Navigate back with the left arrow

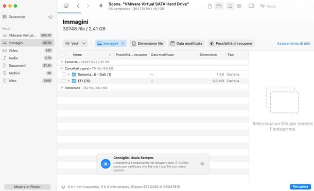point(78,6)
